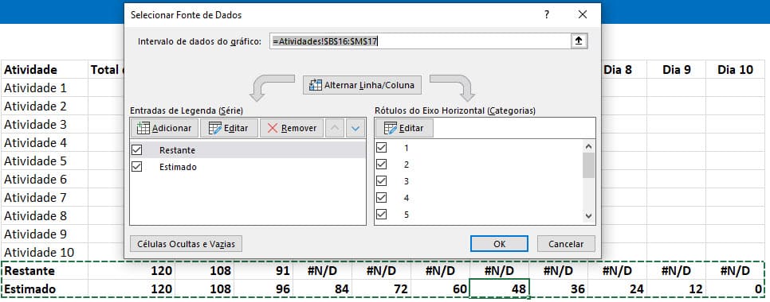Select Atividade 6 cell in spreadsheet
The width and height of the screenshot is (770, 302).
pyautogui.click(x=44, y=179)
